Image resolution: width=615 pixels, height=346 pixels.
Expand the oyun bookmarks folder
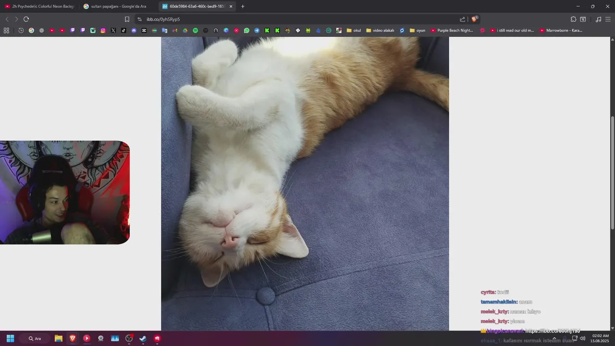[417, 30]
